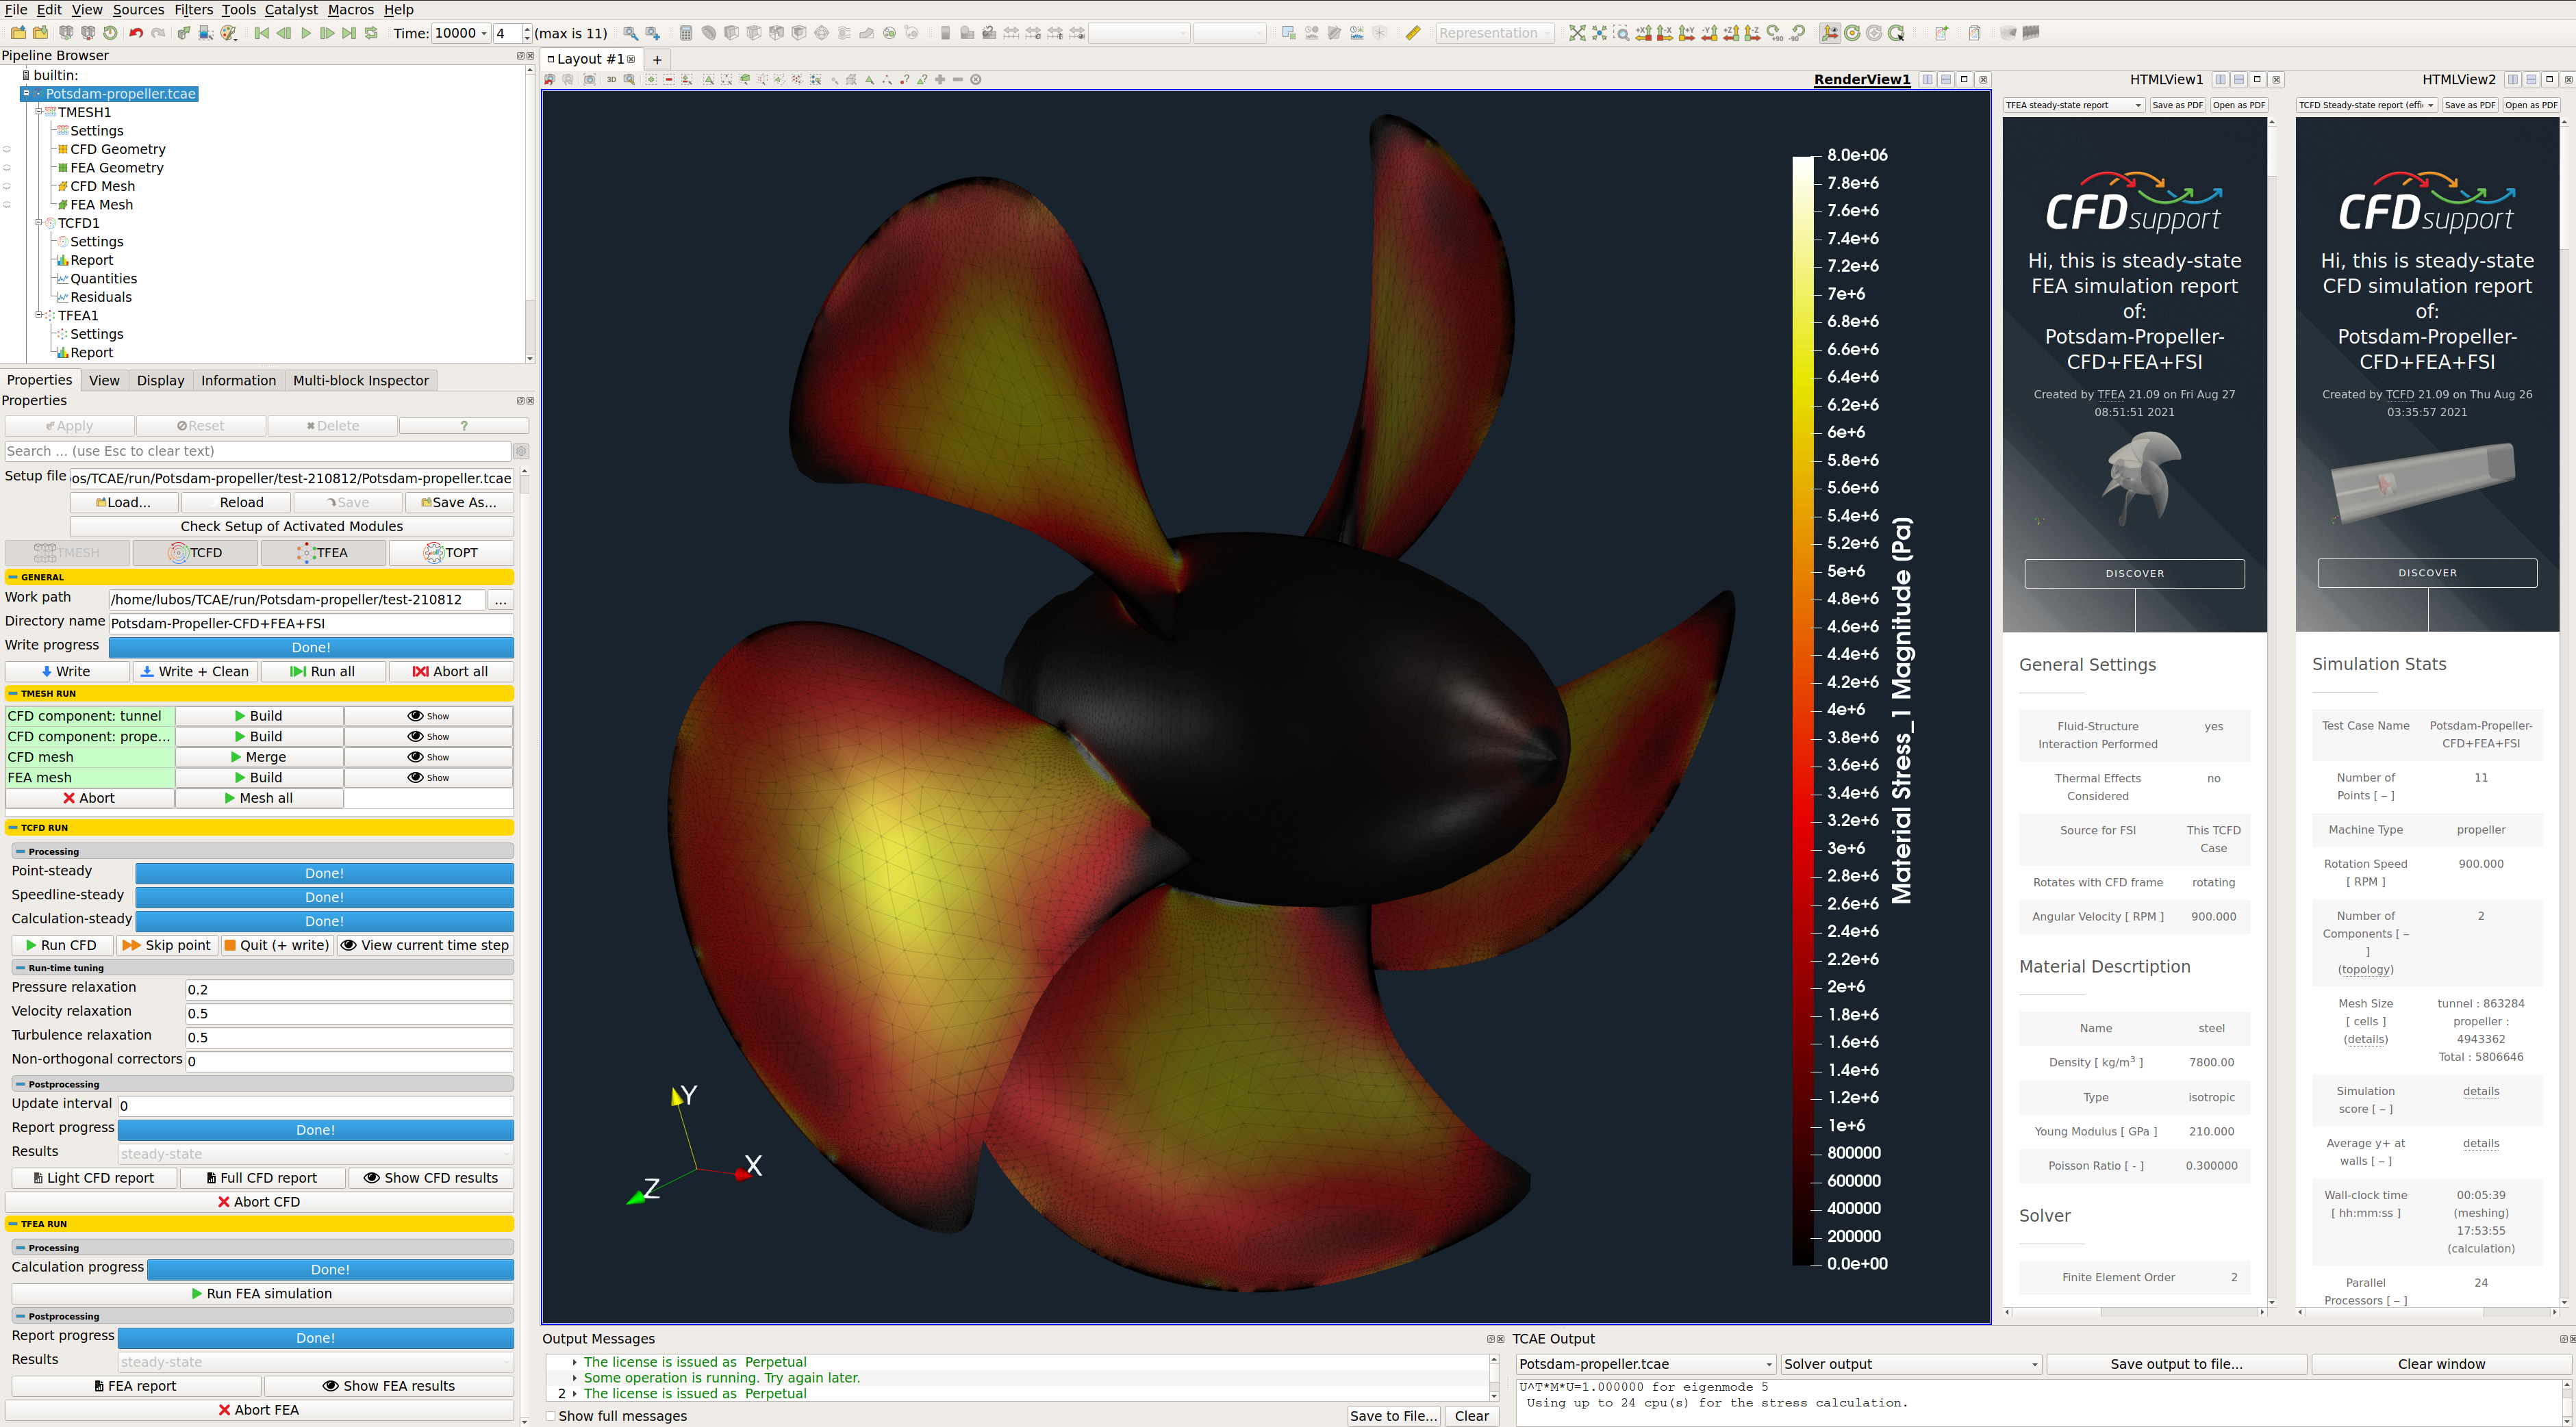Screen dimensions: 2576x1427
Task: Click the Redo arrow icon
Action: pyautogui.click(x=158, y=33)
